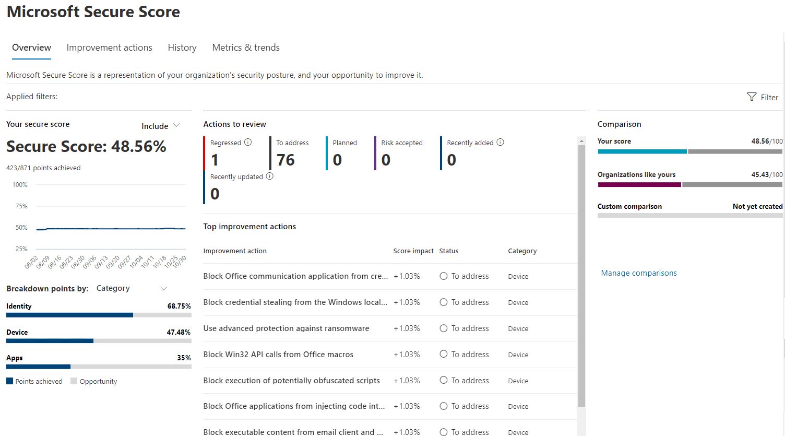The image size is (785, 436).
Task: Click the info icon beside Recently added
Action: pos(500,142)
